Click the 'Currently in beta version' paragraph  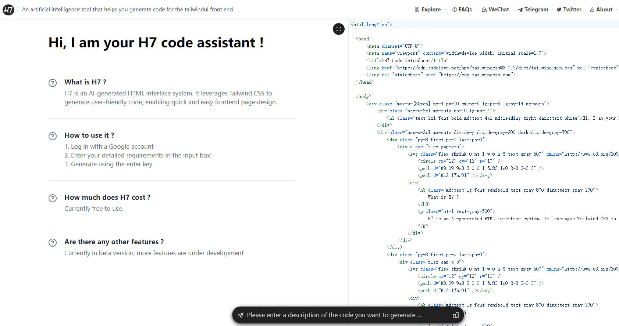(x=154, y=253)
